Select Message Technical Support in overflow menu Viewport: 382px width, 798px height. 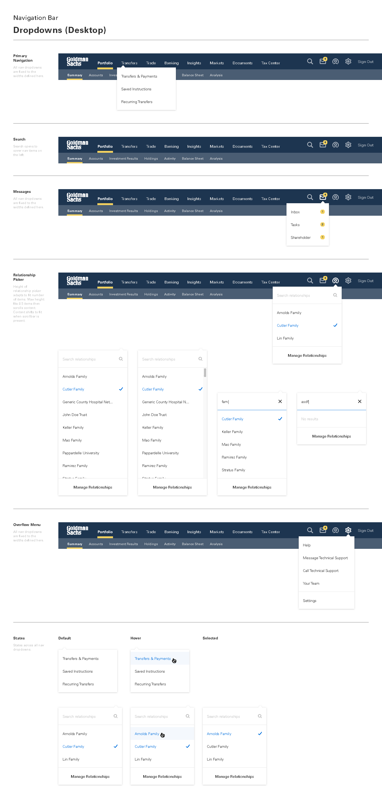(x=326, y=558)
